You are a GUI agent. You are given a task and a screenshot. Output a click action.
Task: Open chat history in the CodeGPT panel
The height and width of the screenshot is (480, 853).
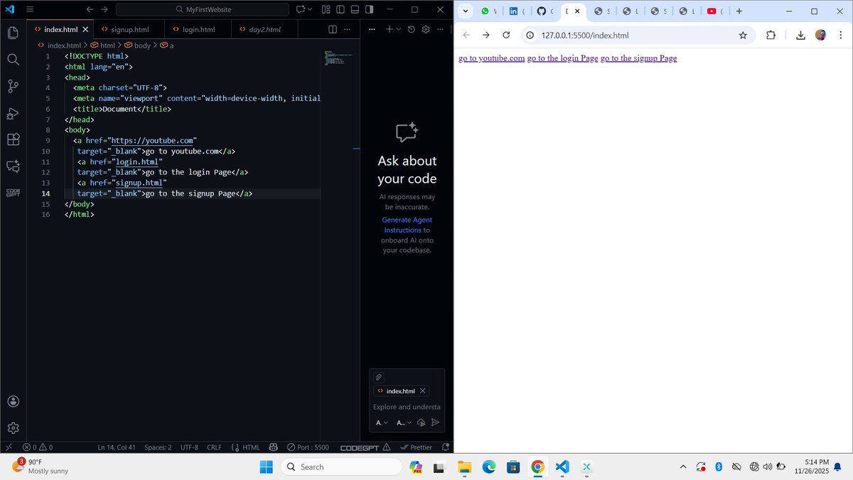[411, 29]
